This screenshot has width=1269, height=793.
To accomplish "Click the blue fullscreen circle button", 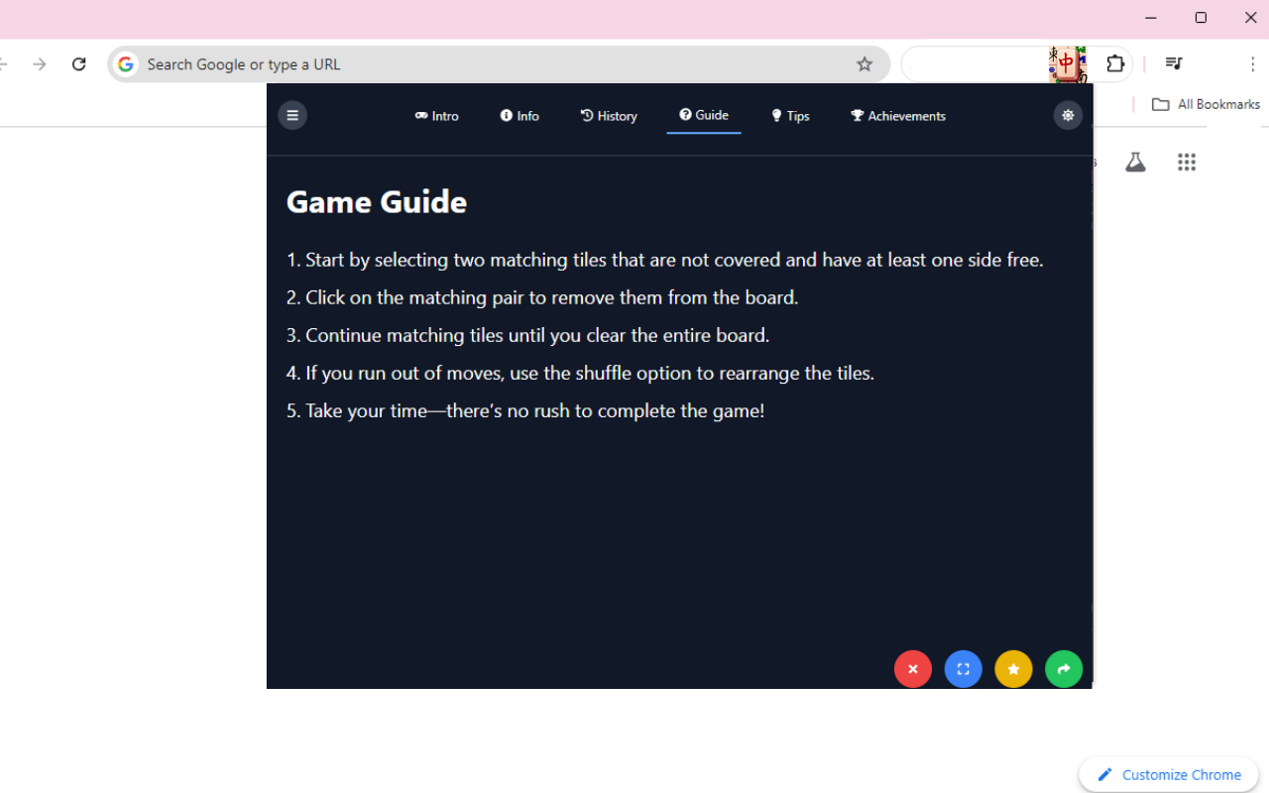I will coord(964,669).
